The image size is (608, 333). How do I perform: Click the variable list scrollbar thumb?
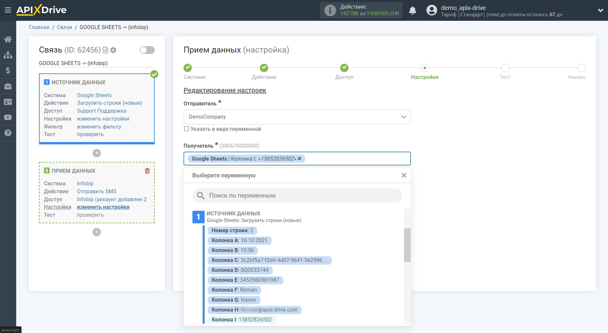click(407, 245)
